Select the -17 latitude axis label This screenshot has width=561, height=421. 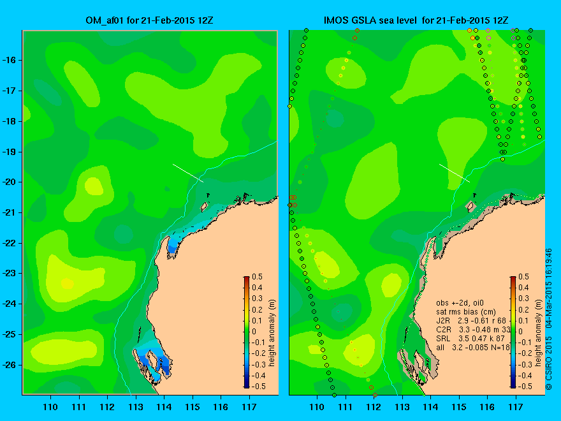(x=8, y=91)
